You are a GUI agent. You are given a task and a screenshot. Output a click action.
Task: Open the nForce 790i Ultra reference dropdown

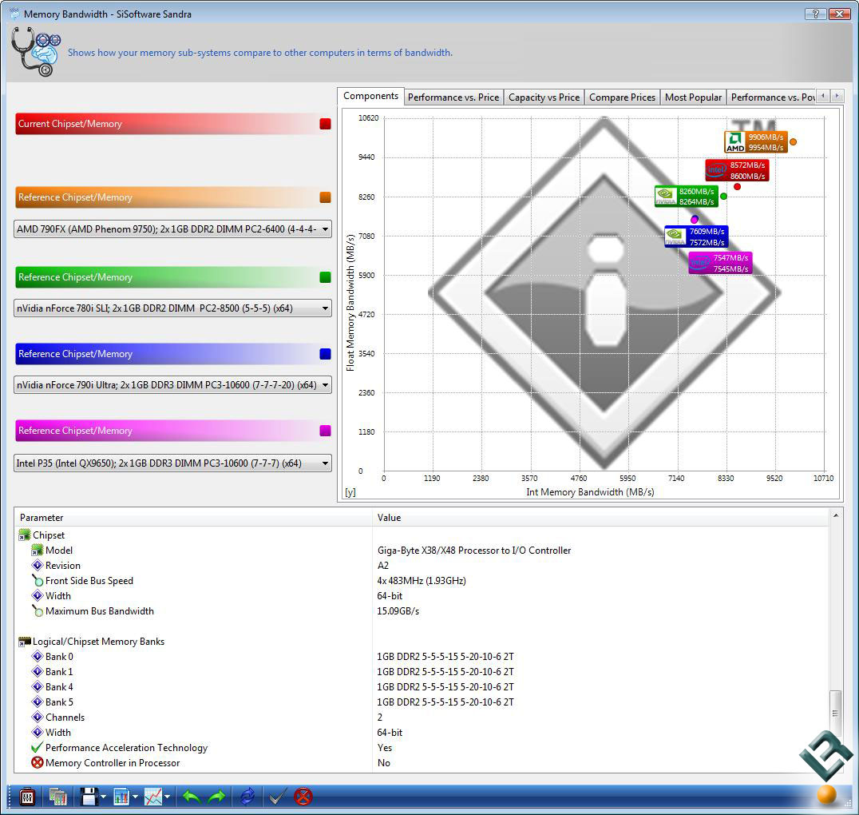tap(172, 385)
